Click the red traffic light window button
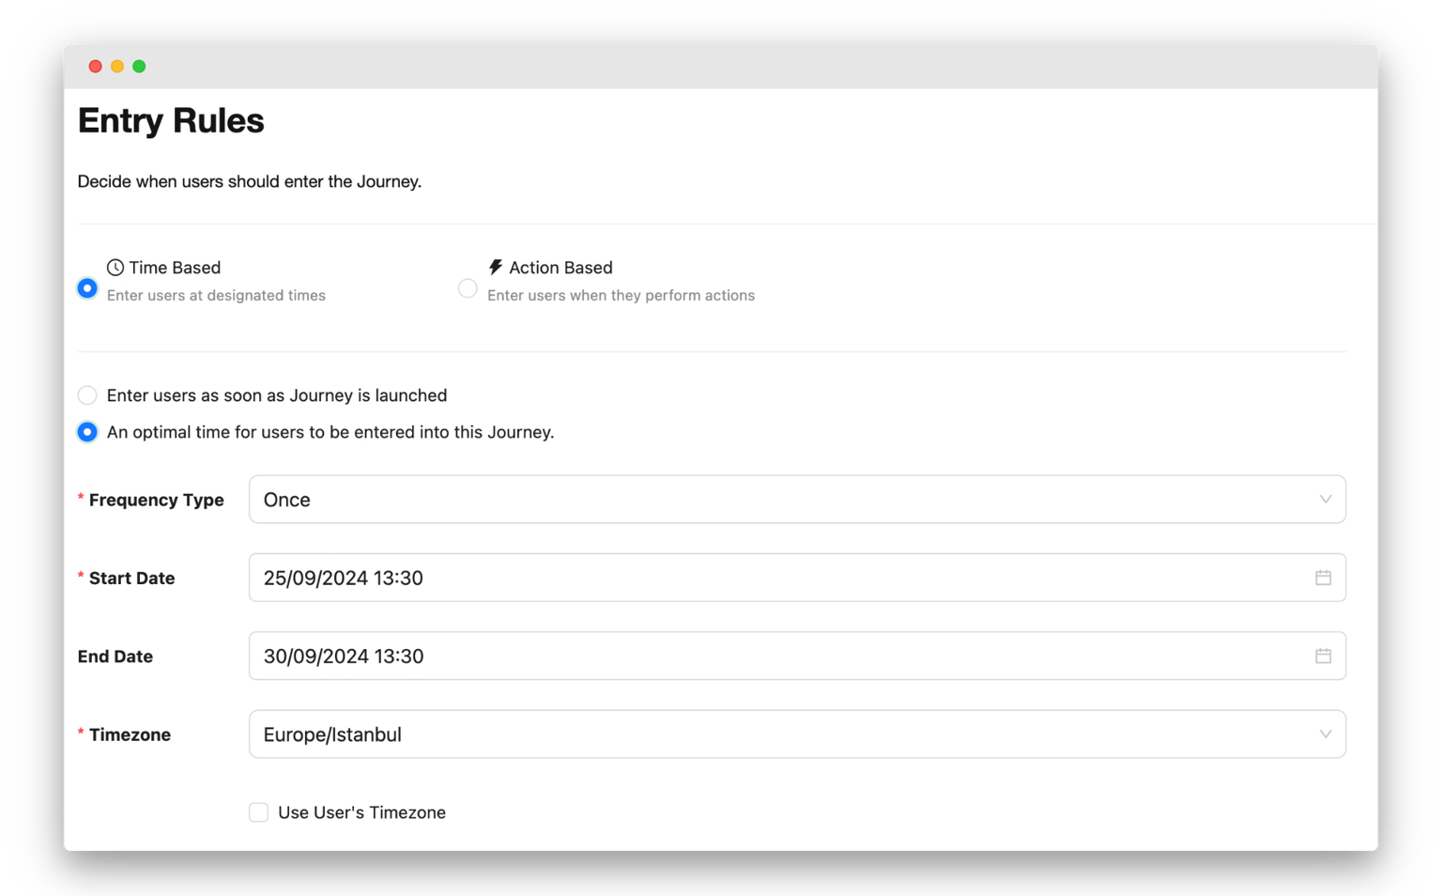Screen dimensions: 1442x896 point(95,66)
